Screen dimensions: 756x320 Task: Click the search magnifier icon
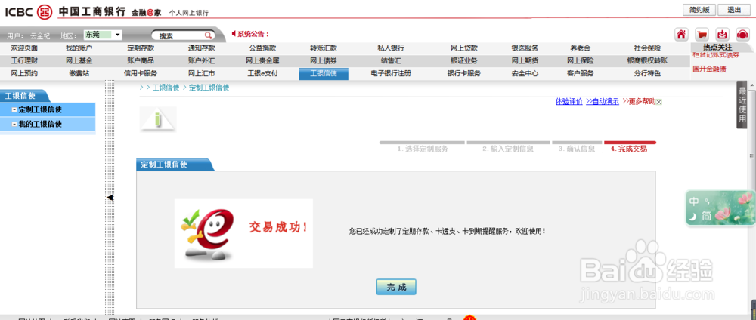tap(208, 35)
